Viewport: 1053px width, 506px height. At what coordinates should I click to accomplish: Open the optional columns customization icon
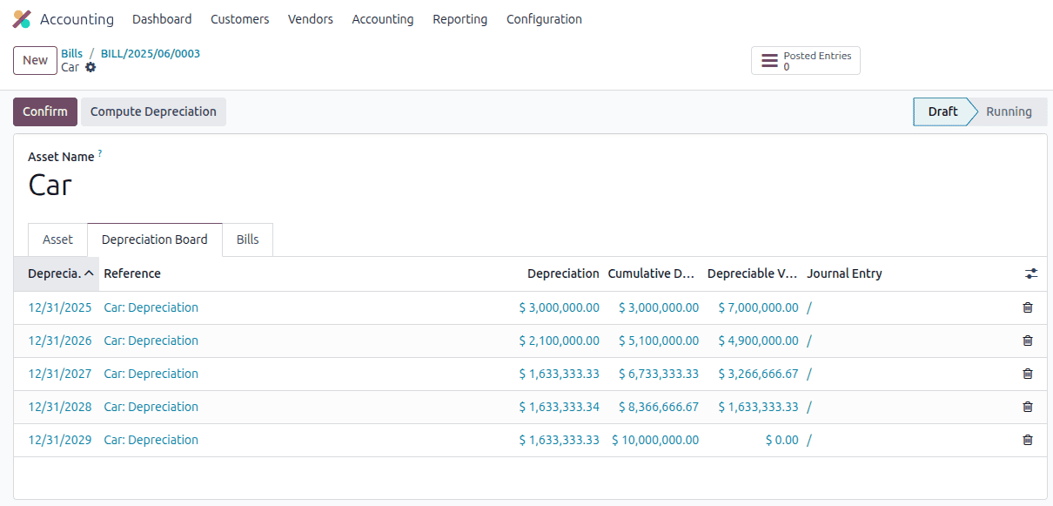click(x=1030, y=273)
